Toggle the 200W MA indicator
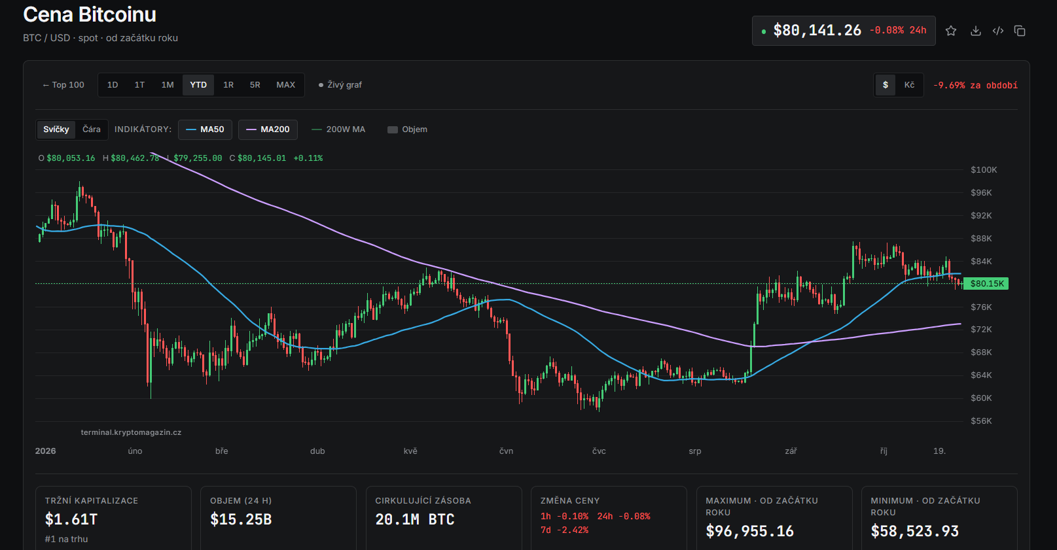Viewport: 1057px width, 550px height. click(x=338, y=129)
